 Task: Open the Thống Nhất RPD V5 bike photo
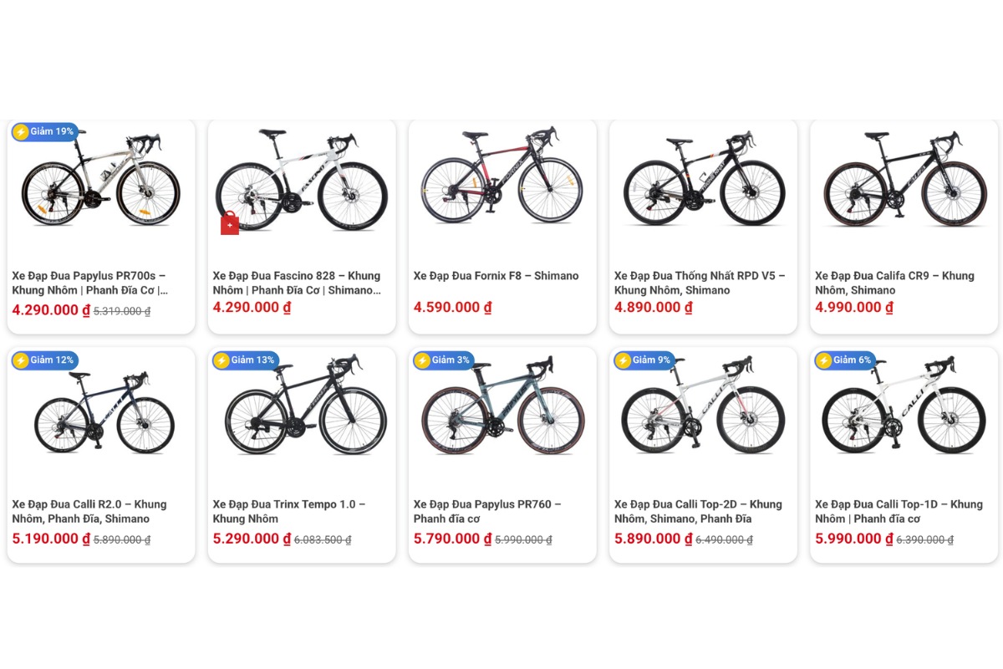pyautogui.click(x=703, y=180)
